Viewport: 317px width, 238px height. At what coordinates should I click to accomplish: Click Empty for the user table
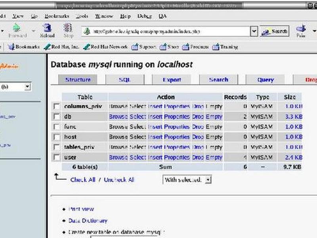[x=214, y=157]
